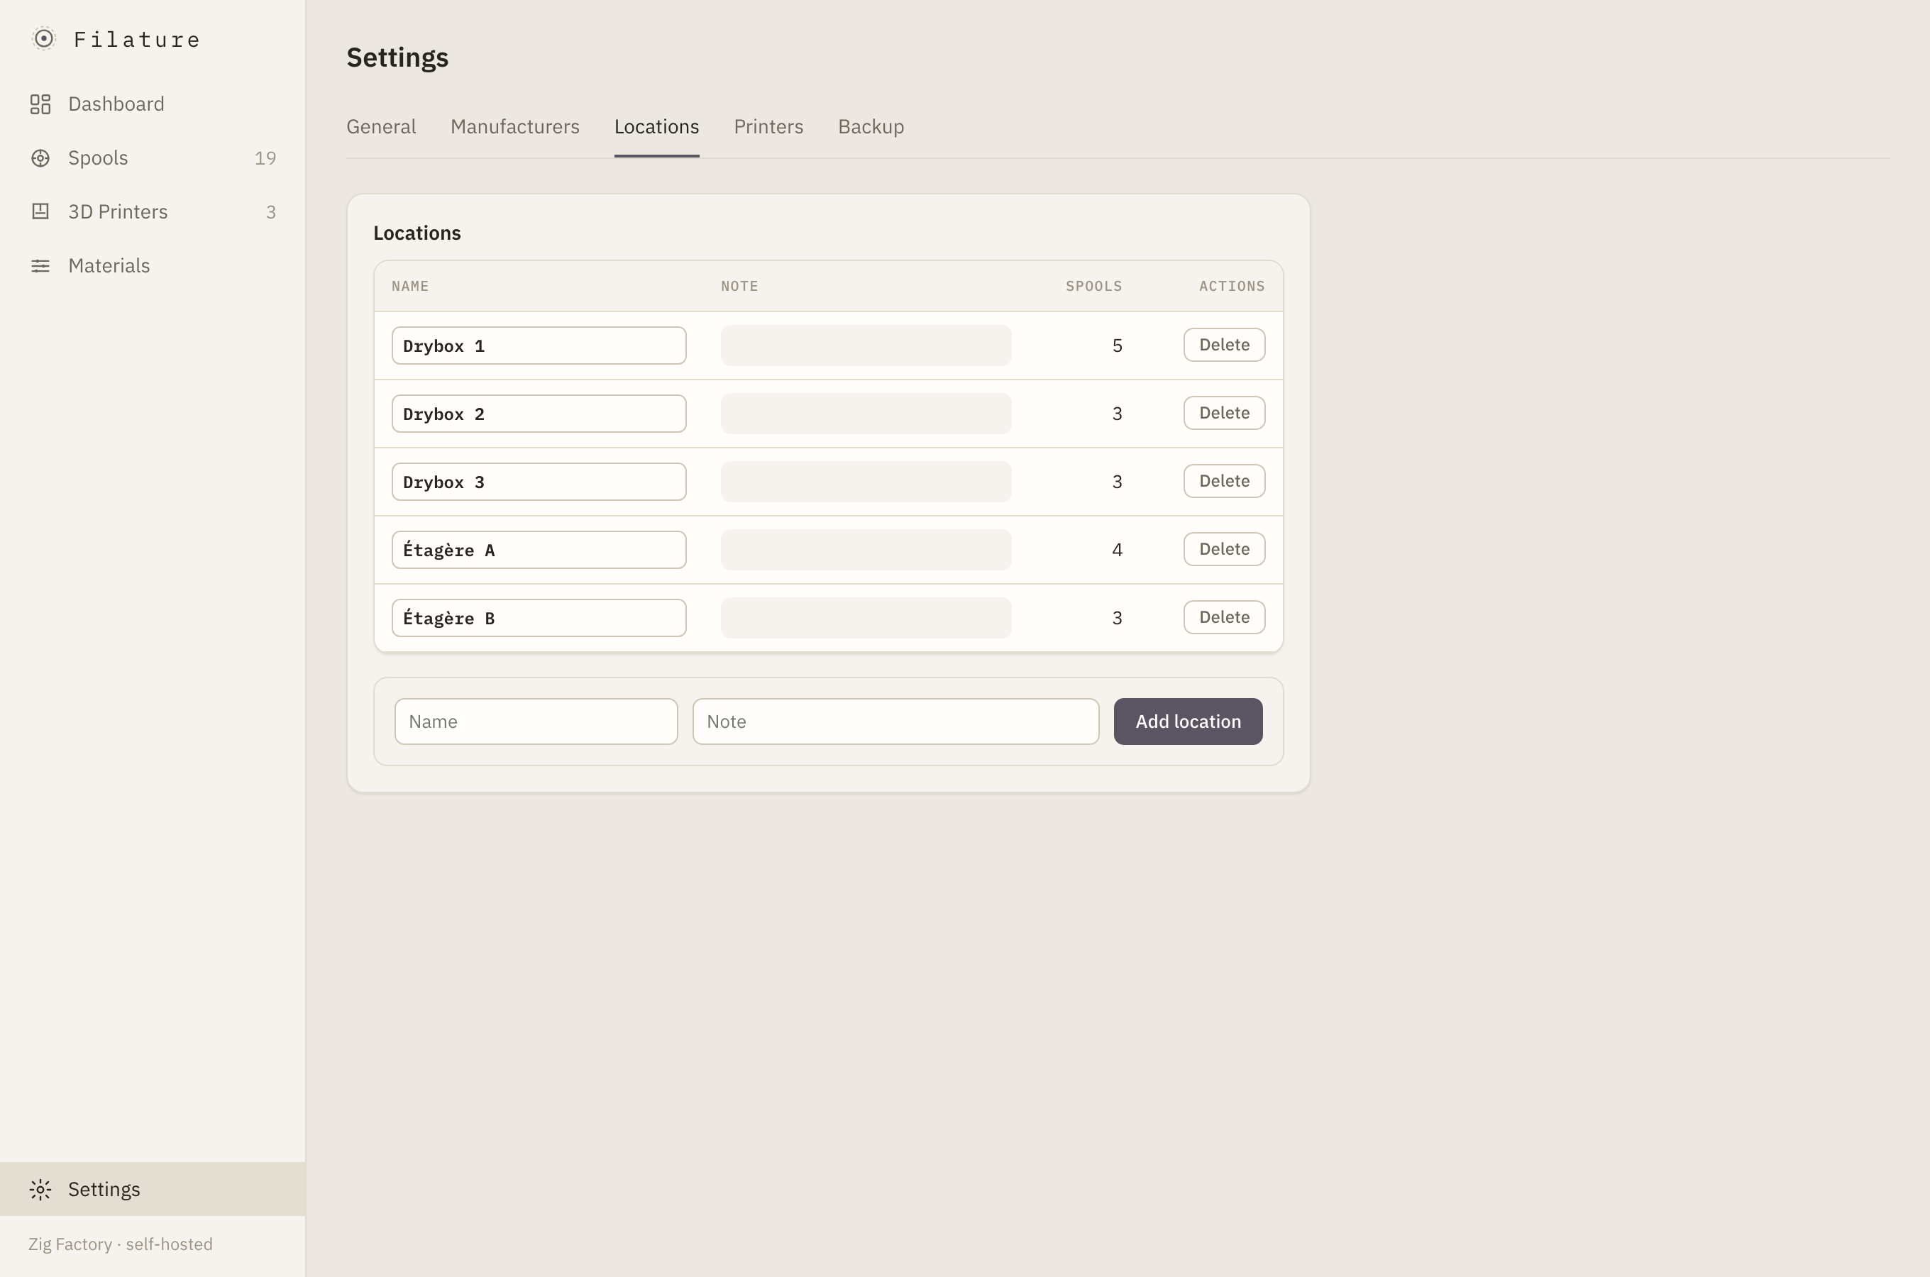This screenshot has height=1277, width=1930.
Task: Click the NAME column header
Action: pos(409,286)
